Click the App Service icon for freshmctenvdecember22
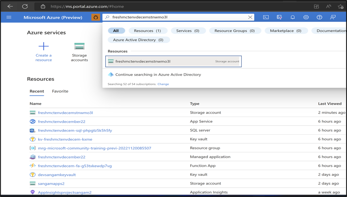347x197 pixels. coord(33,121)
